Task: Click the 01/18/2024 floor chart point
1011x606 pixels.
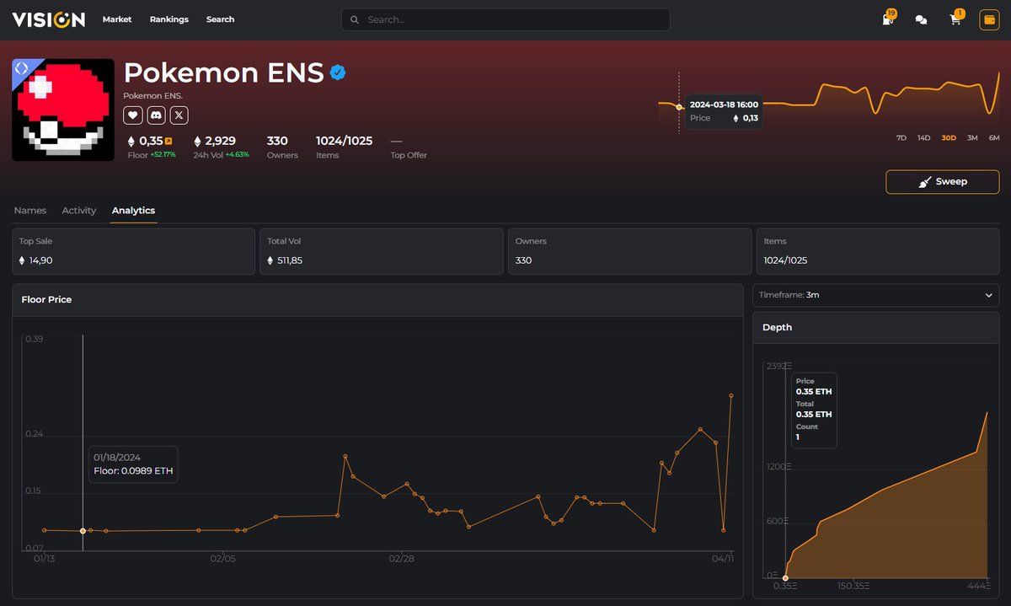Action: point(83,531)
